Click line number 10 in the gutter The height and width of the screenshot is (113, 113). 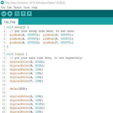4,62
